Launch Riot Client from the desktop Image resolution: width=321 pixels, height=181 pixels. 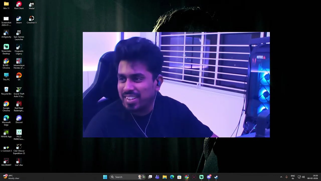(19, 6)
